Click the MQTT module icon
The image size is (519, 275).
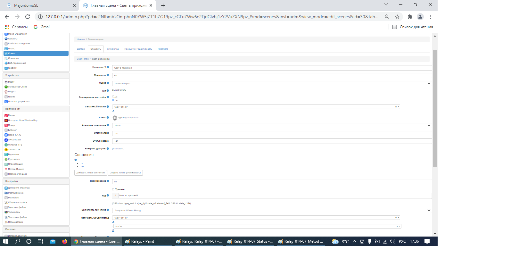tap(6, 82)
